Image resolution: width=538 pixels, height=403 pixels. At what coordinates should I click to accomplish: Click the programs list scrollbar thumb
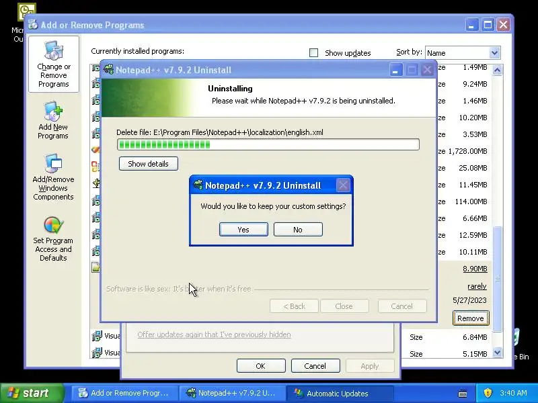click(x=497, y=279)
